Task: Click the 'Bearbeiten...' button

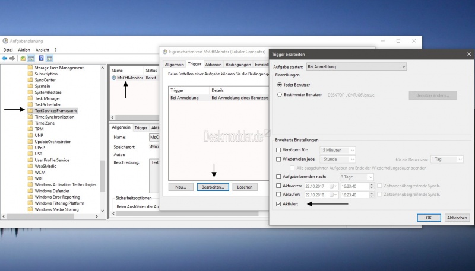Action: pos(213,187)
